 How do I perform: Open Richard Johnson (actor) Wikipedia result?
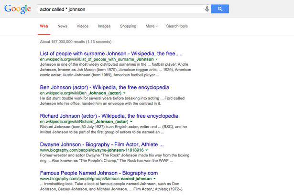pyautogui.click(x=109, y=116)
